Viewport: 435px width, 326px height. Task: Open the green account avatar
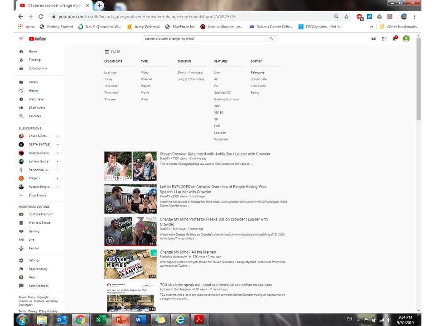[x=406, y=38]
